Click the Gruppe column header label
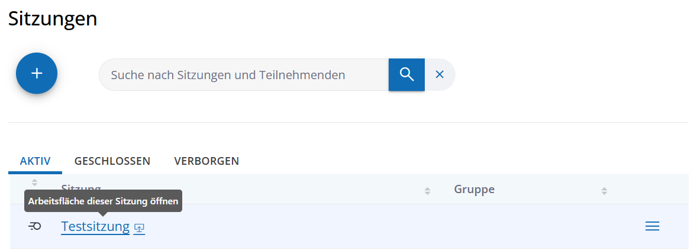694x251 pixels. [x=474, y=190]
